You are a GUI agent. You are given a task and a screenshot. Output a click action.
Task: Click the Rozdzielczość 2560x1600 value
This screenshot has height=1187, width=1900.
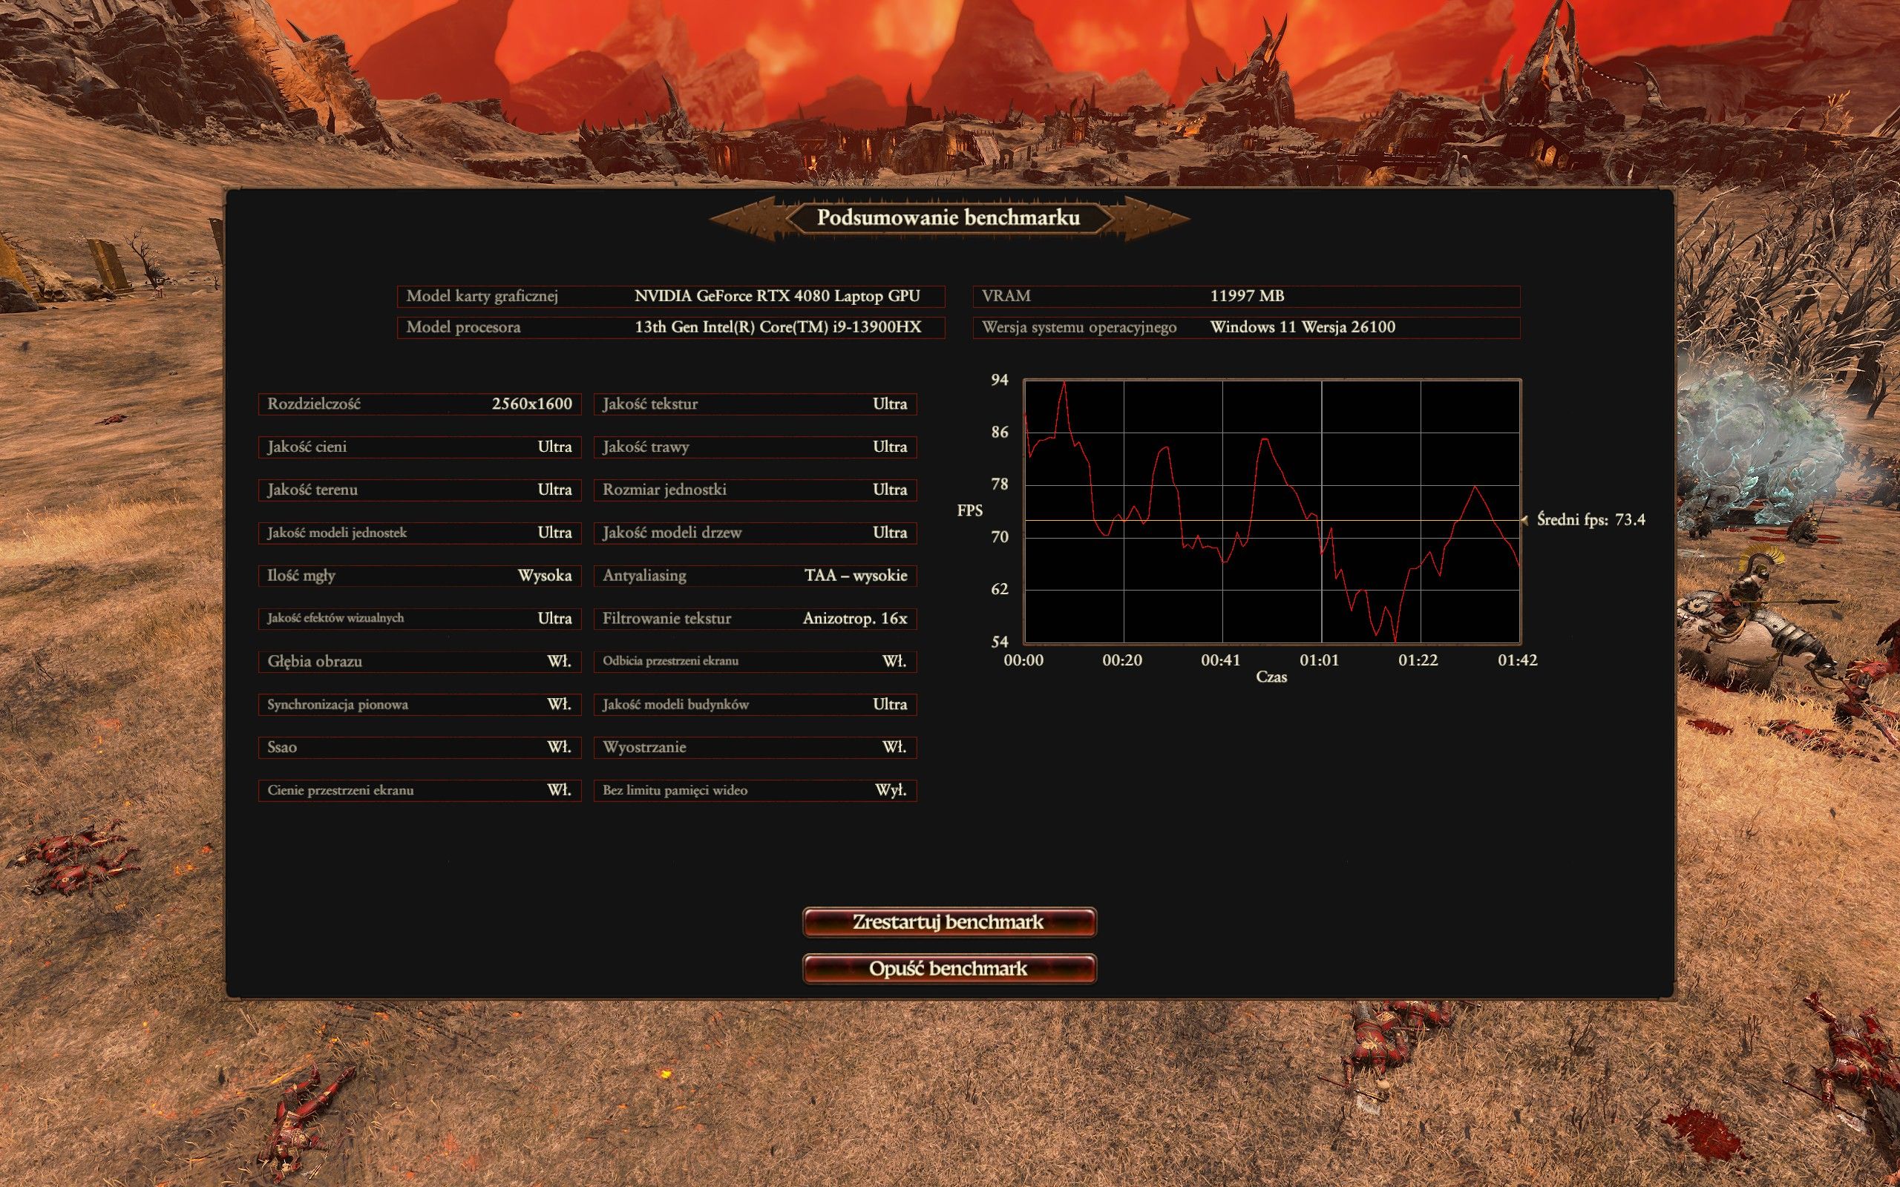point(531,404)
